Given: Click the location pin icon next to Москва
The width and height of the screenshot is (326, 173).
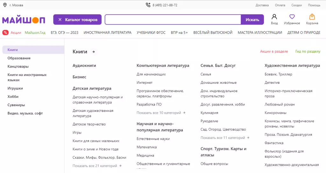Looking at the screenshot, I should click(x=5, y=5).
